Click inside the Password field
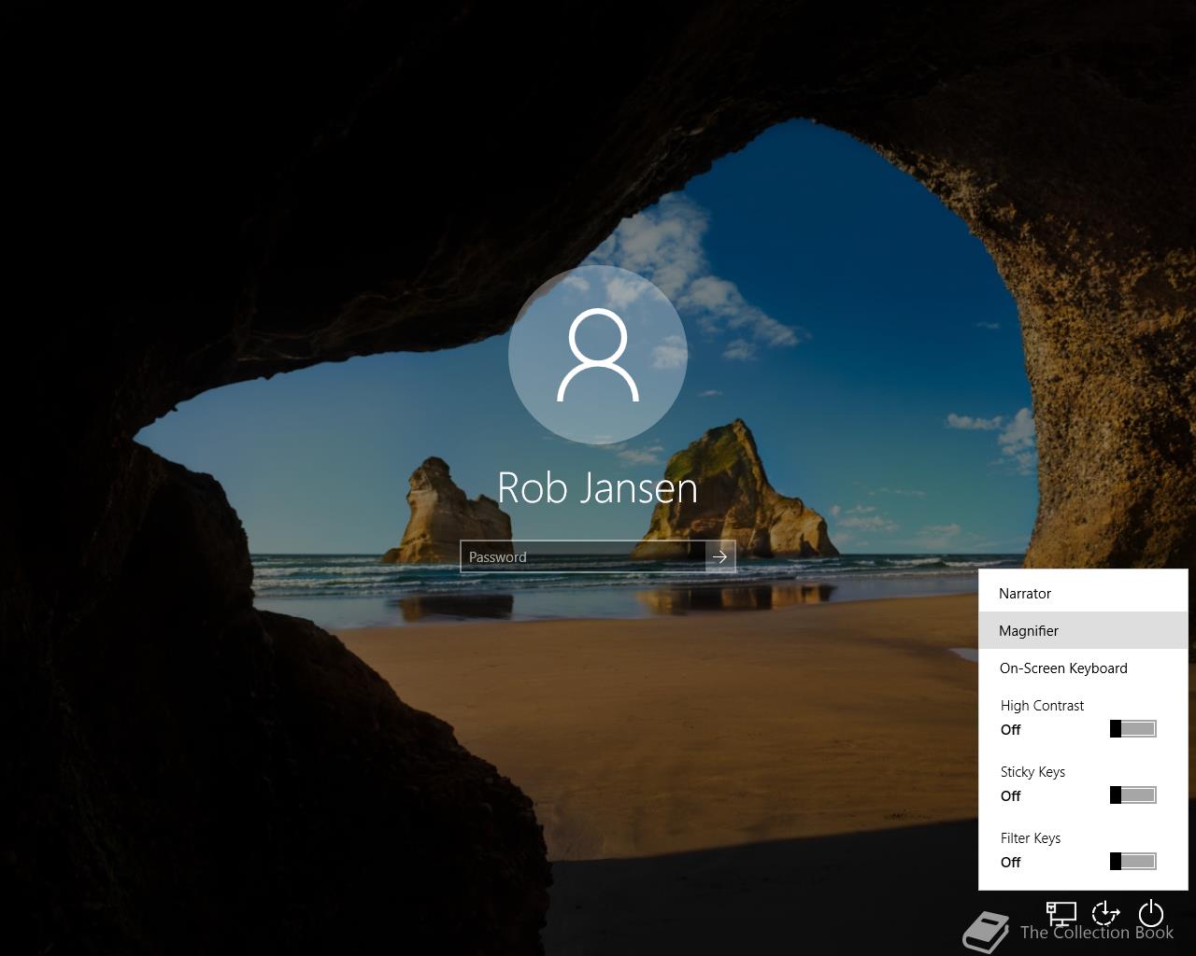 [582, 557]
